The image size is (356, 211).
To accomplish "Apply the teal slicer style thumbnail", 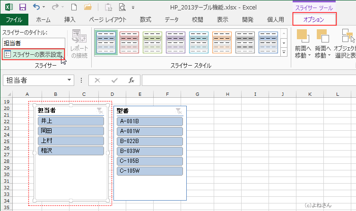I will [199, 42].
